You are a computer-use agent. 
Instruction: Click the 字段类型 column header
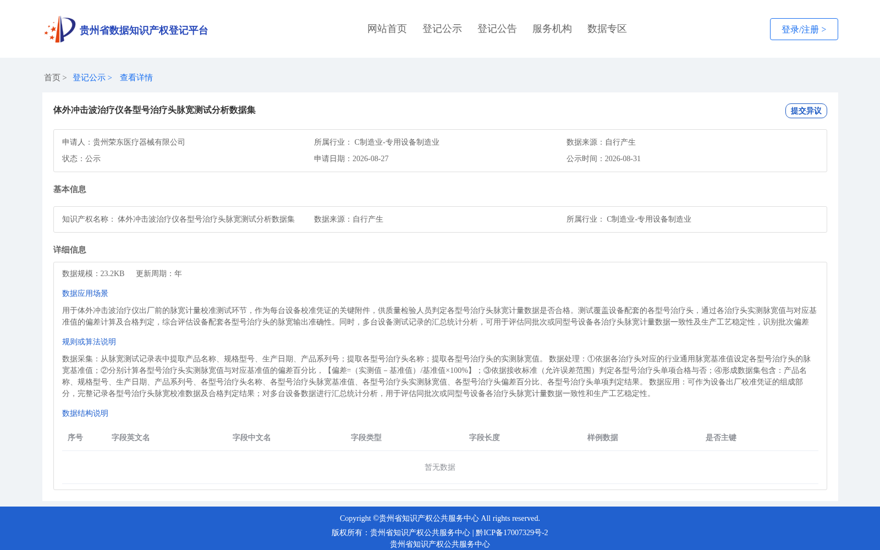[x=366, y=438]
